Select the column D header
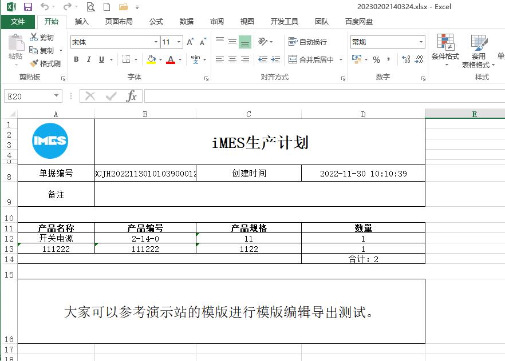 [363, 114]
